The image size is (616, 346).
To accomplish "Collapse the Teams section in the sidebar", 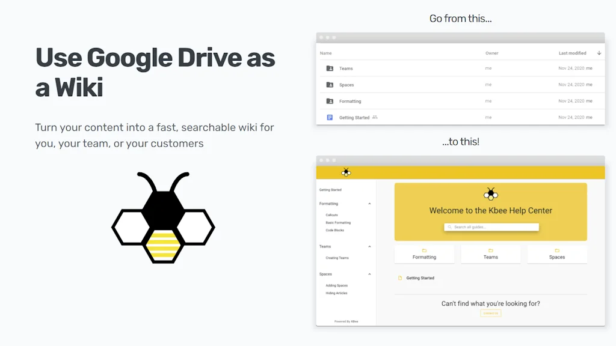I will [x=369, y=246].
